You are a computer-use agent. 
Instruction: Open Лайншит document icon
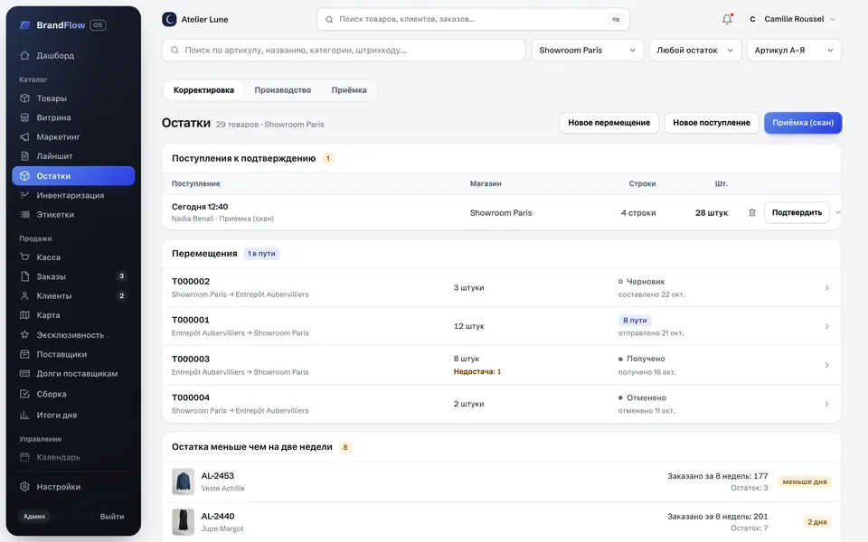pyautogui.click(x=24, y=156)
